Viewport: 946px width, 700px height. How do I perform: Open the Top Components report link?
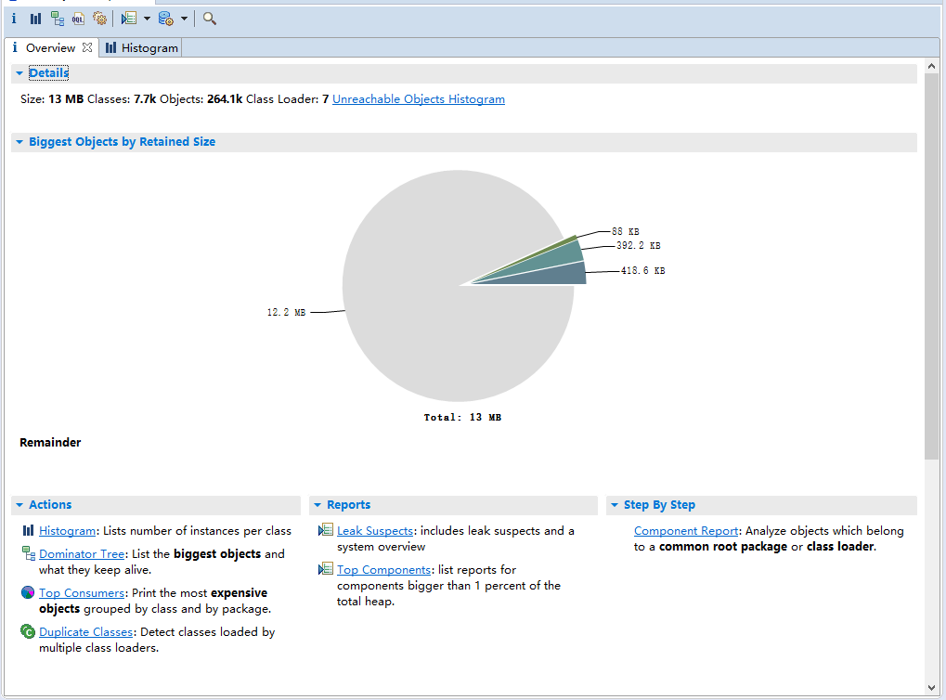383,569
